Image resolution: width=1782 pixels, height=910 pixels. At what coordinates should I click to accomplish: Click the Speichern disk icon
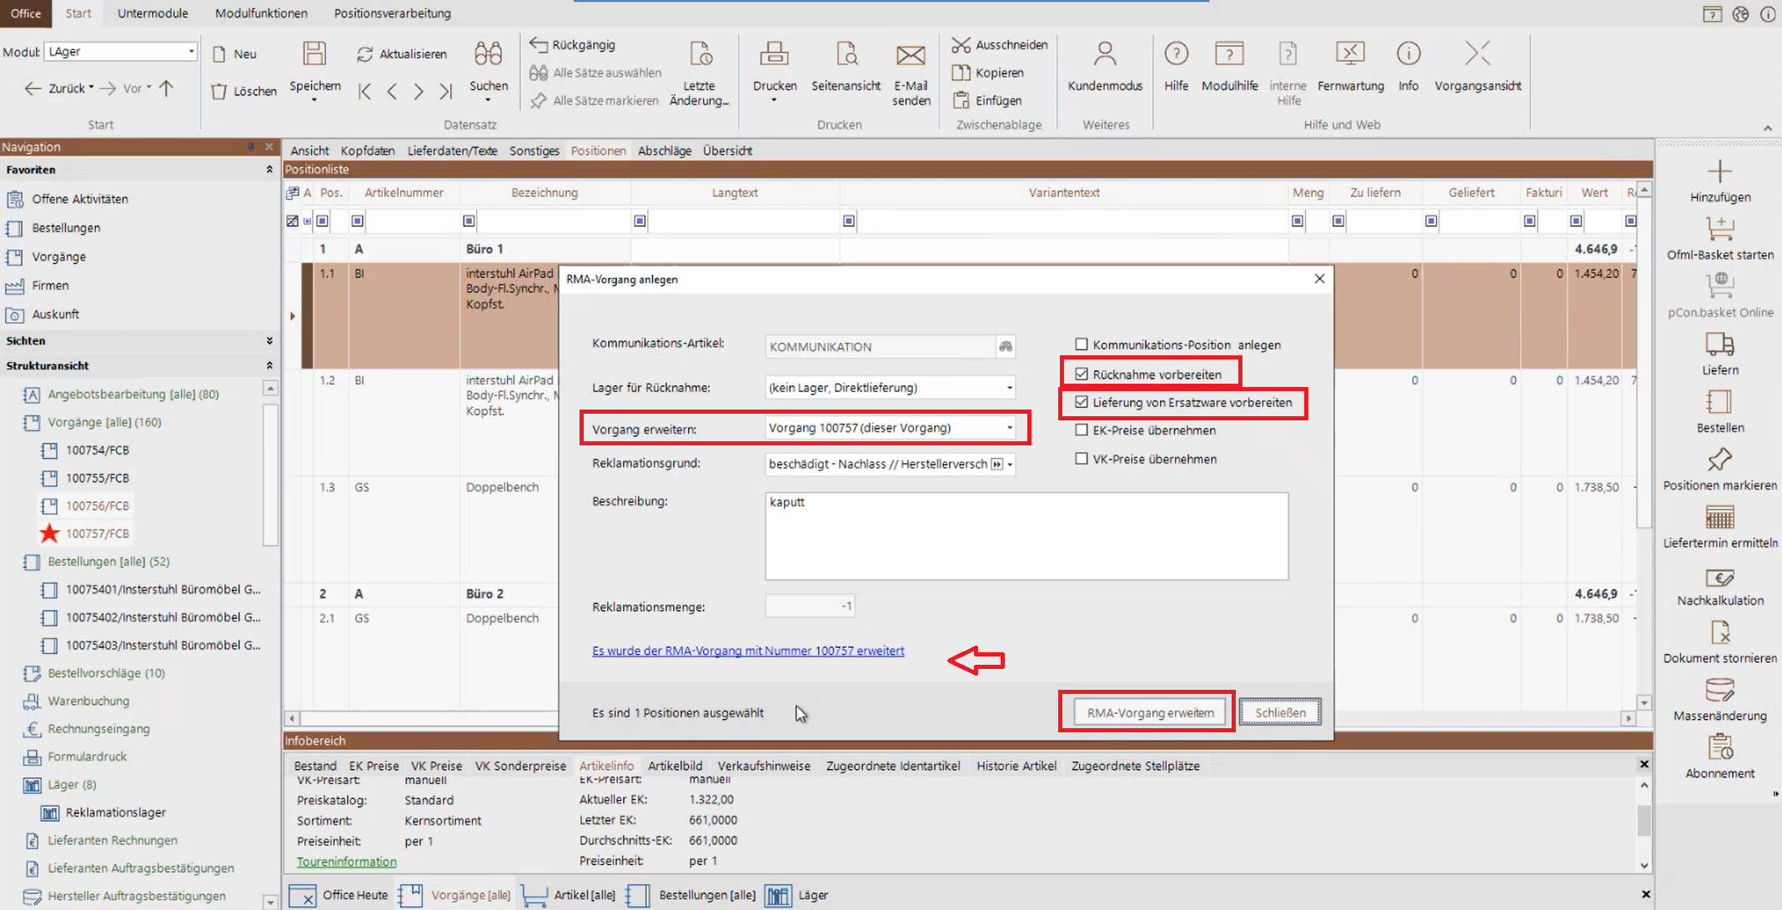point(314,54)
